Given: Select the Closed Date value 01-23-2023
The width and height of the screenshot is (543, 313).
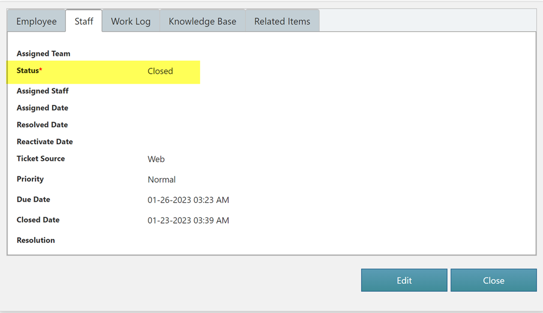Looking at the screenshot, I should (x=188, y=221).
